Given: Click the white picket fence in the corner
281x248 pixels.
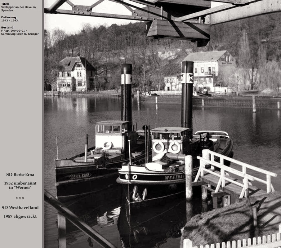Looking at the screenshot, I should click(x=233, y=243).
